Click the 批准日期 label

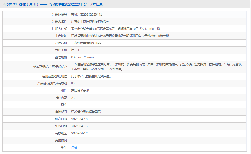61,119
